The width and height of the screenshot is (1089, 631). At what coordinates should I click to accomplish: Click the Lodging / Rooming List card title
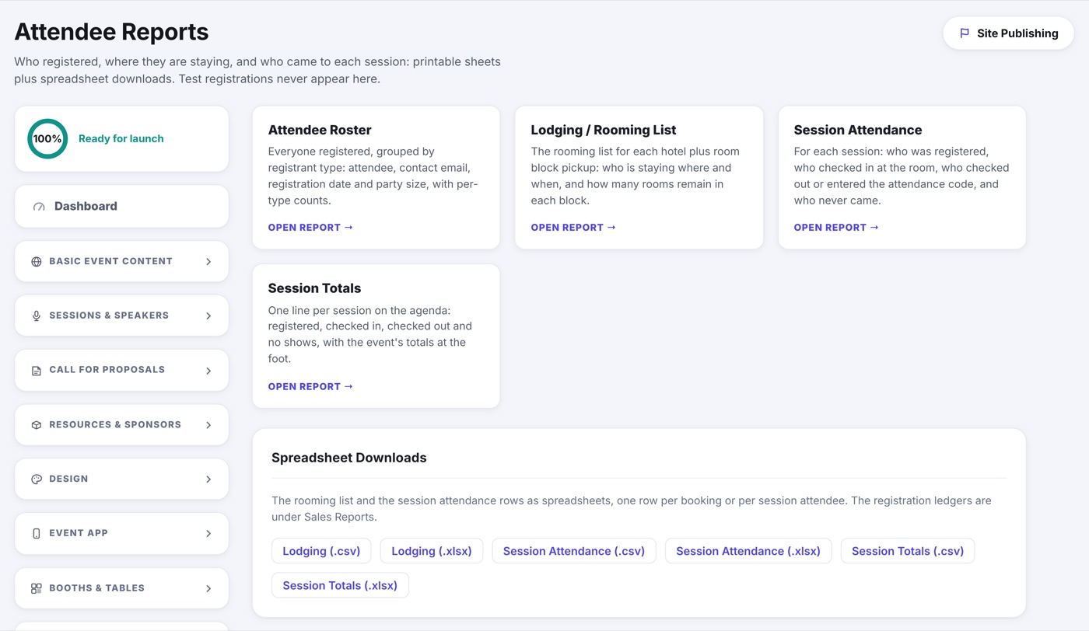604,130
